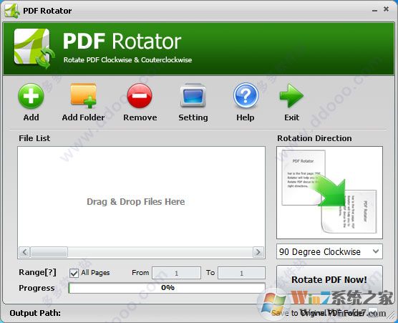Viewport: 398px width, 323px height.
Task: Click the blue Help question icon
Action: click(x=246, y=95)
